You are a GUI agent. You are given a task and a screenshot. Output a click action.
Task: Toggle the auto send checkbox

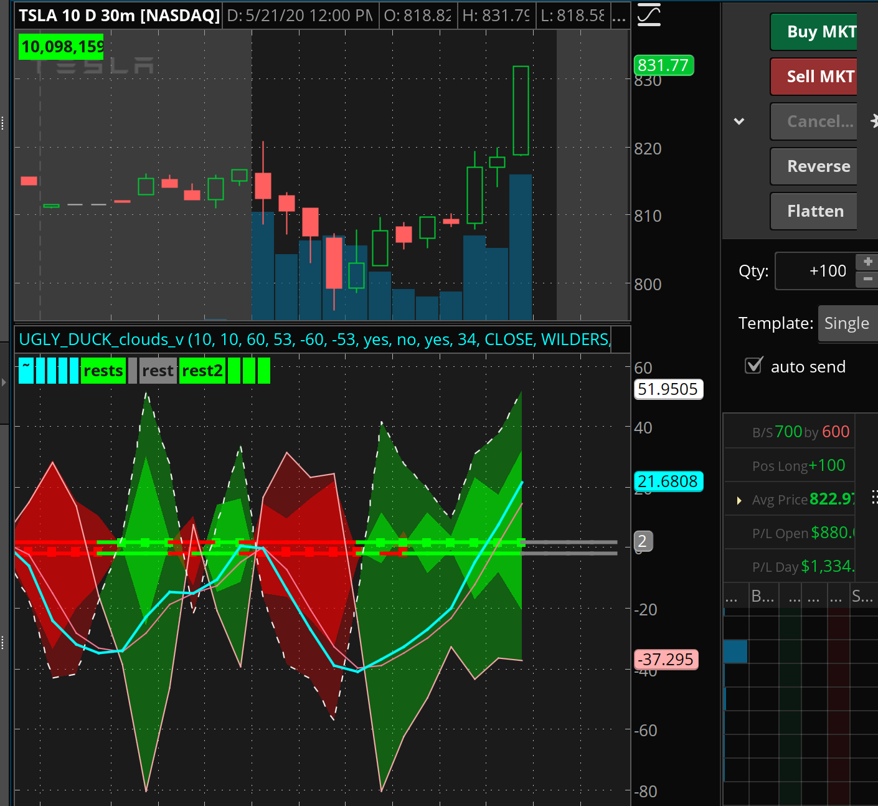pos(753,366)
